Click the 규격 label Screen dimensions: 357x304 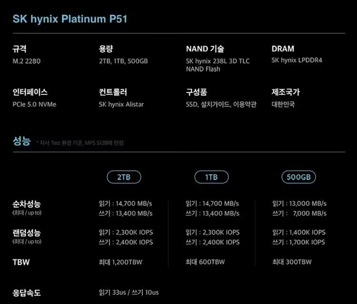(20, 49)
